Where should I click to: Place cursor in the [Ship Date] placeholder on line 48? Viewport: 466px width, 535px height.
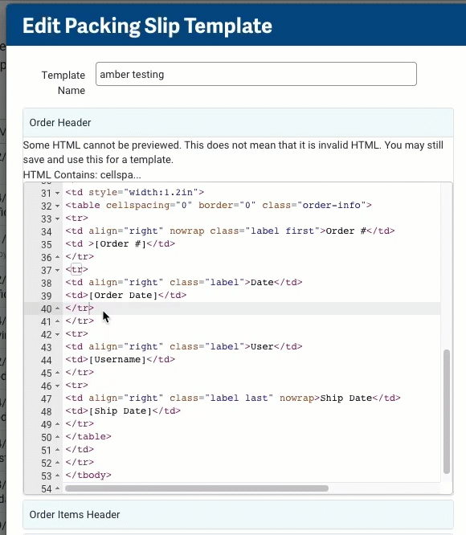(x=120, y=410)
